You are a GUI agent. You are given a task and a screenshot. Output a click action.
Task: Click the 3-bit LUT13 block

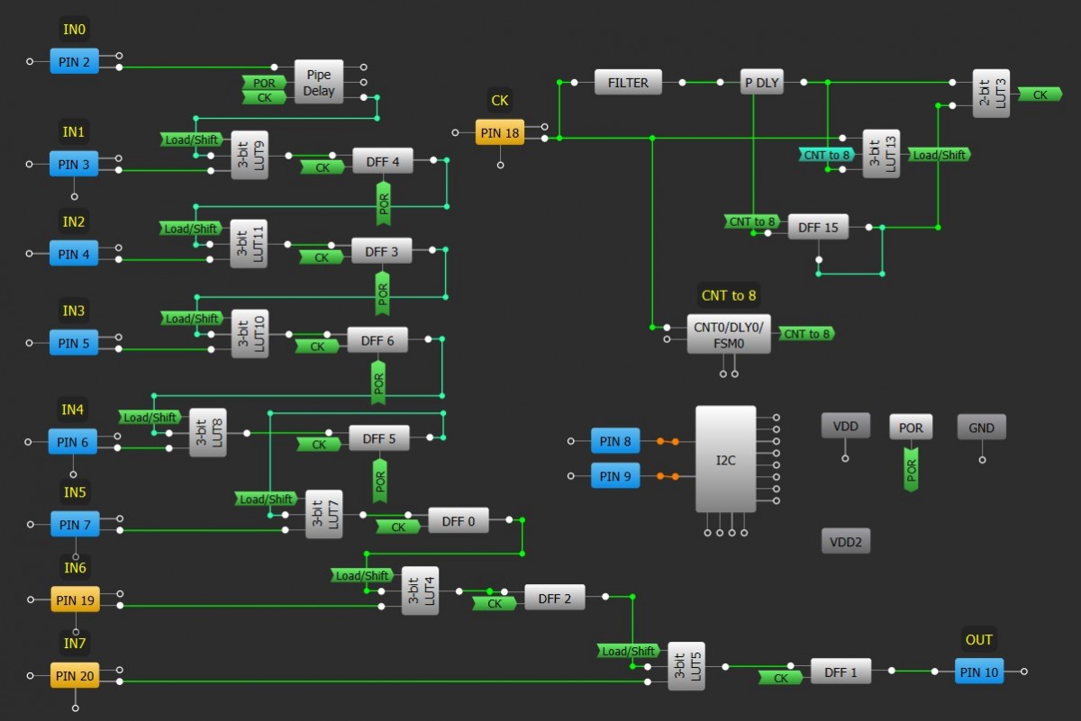(x=881, y=154)
